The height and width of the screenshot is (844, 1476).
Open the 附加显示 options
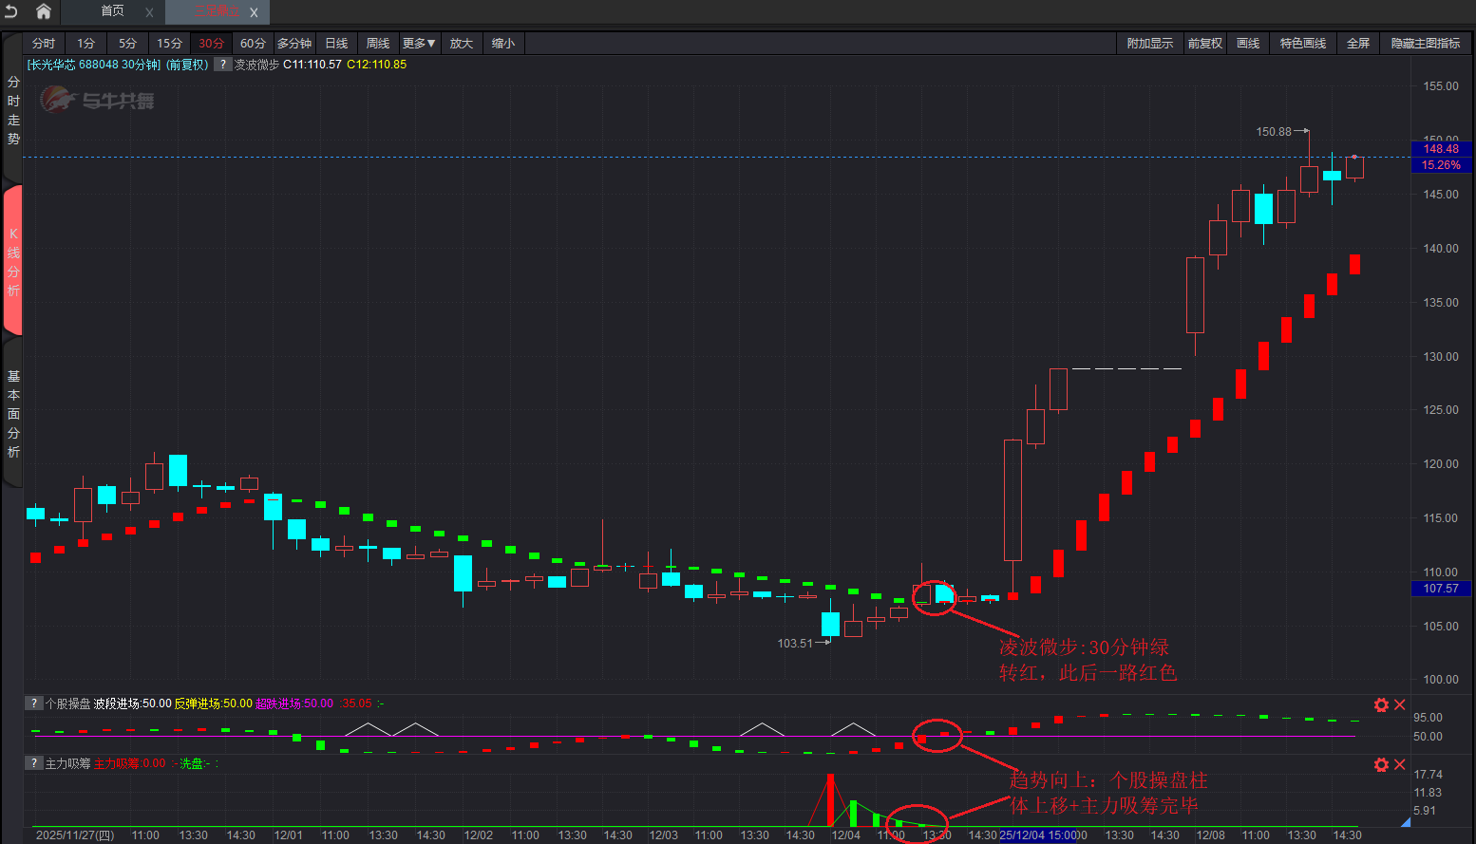coord(1149,44)
